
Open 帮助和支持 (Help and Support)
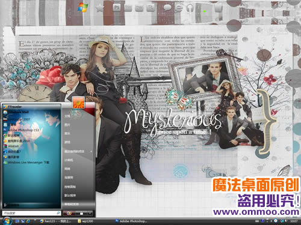click(72, 204)
